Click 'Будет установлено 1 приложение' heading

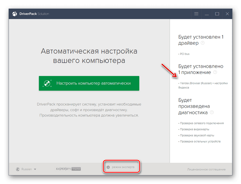click(x=201, y=69)
